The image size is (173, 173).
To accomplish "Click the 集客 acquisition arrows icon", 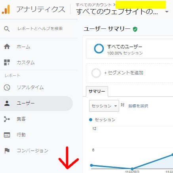I will [x=7, y=119].
